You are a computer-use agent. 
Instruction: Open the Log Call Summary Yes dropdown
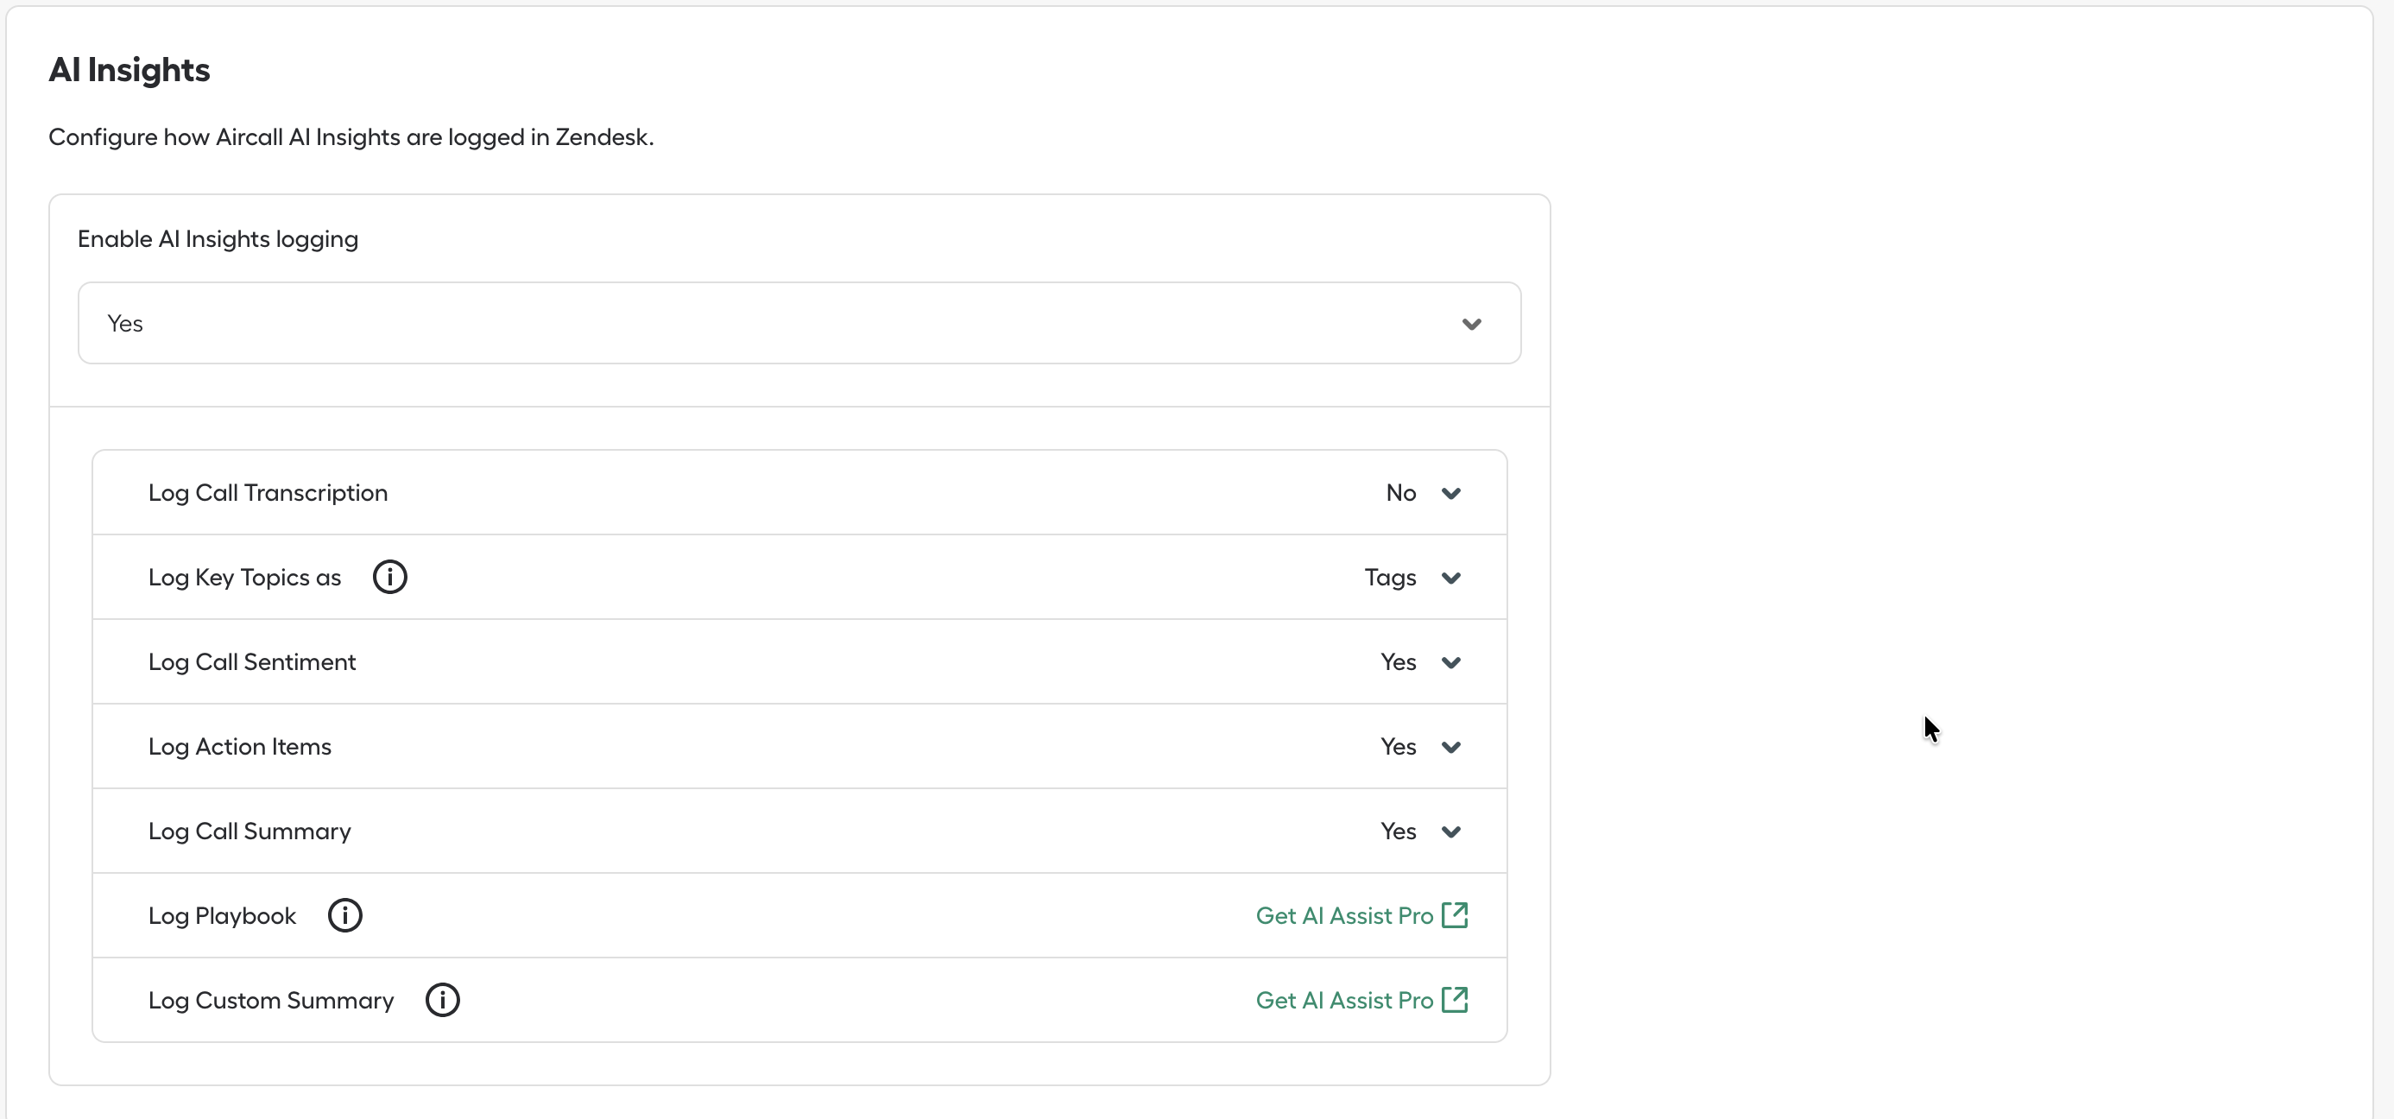point(1420,831)
